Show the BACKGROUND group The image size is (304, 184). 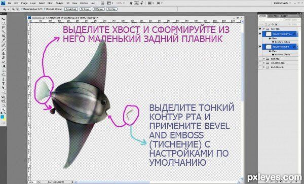click(260, 67)
